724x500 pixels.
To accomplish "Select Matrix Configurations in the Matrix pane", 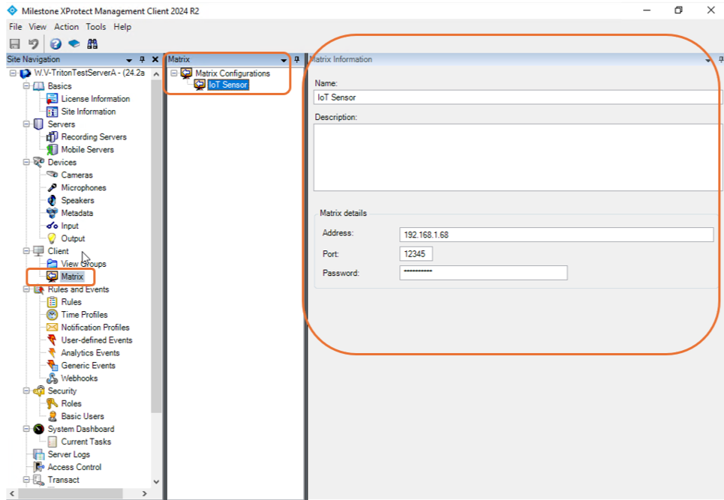I will click(x=233, y=73).
